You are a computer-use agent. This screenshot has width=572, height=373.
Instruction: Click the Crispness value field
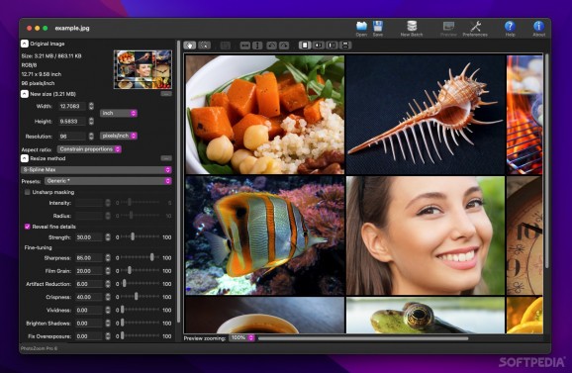point(89,297)
